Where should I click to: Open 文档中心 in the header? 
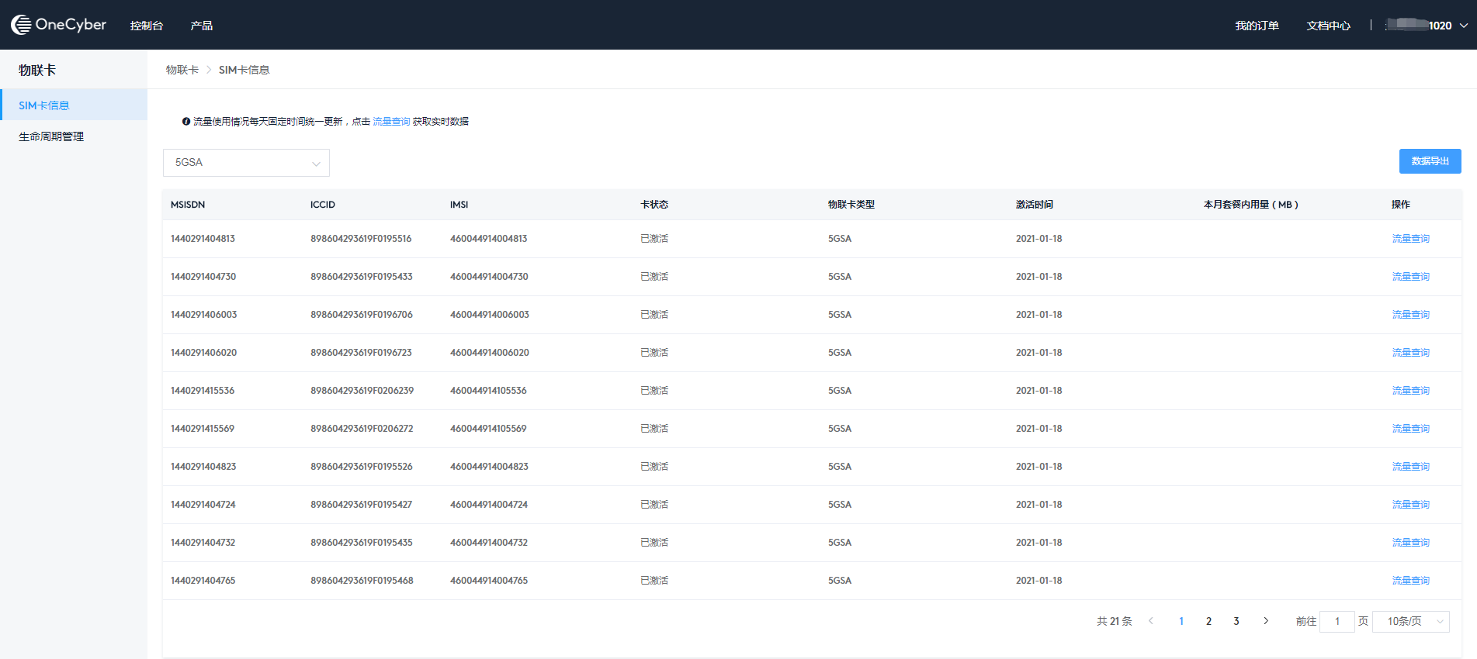point(1328,26)
